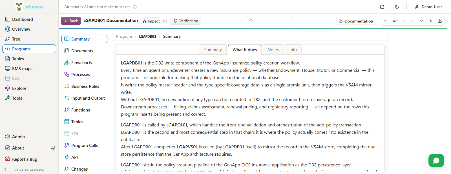Viewport: 451px width, 174px height.
Task: Go to previous with up chevron
Action: 413,21
